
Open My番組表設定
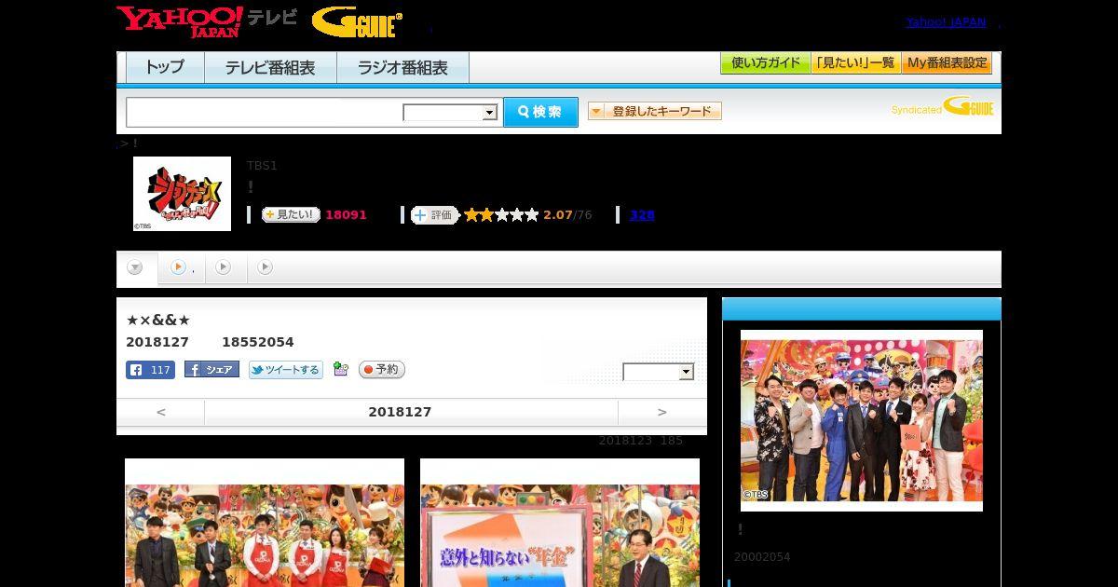(947, 63)
